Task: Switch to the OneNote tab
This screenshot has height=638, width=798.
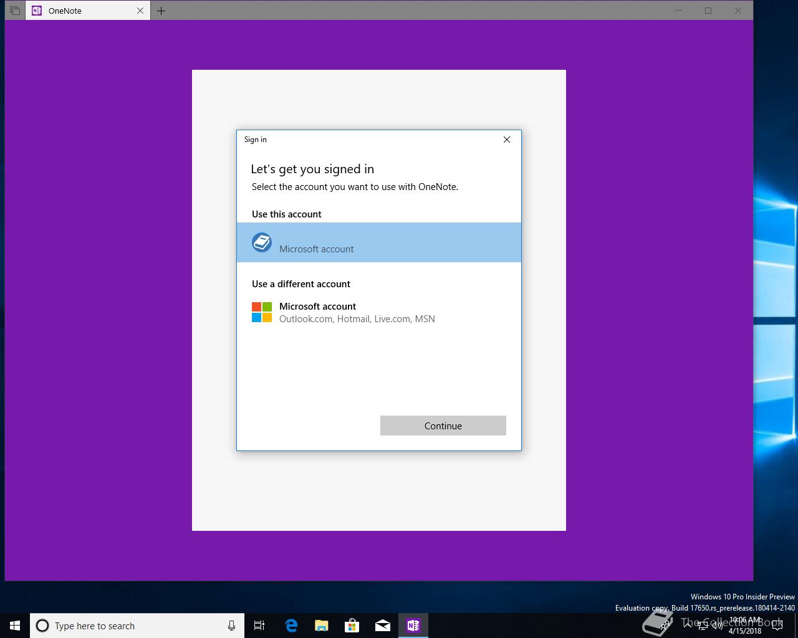Action: tap(87, 11)
